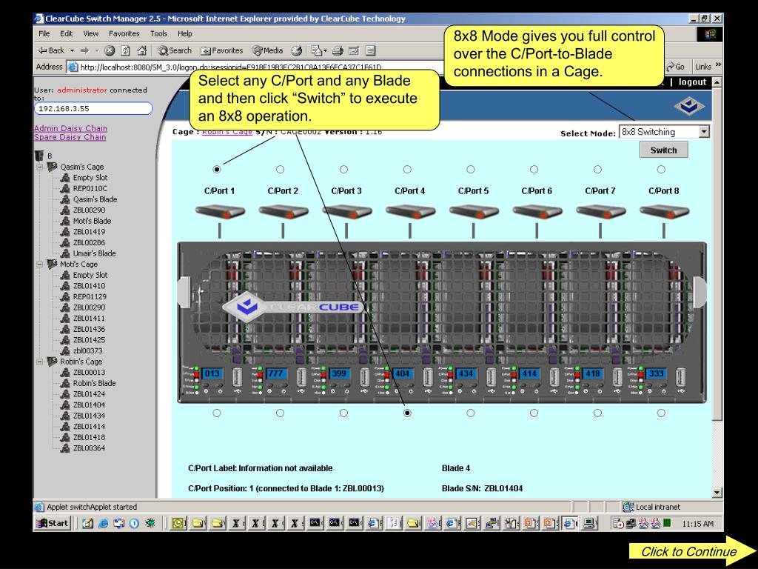Click blade display number 418
This screenshot has width=758, height=569.
tap(593, 373)
